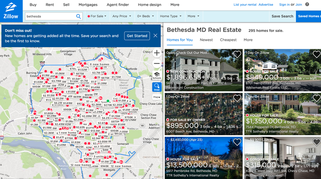Open the $13,500,000 house listing photo
321x179 pixels.
click(x=204, y=158)
